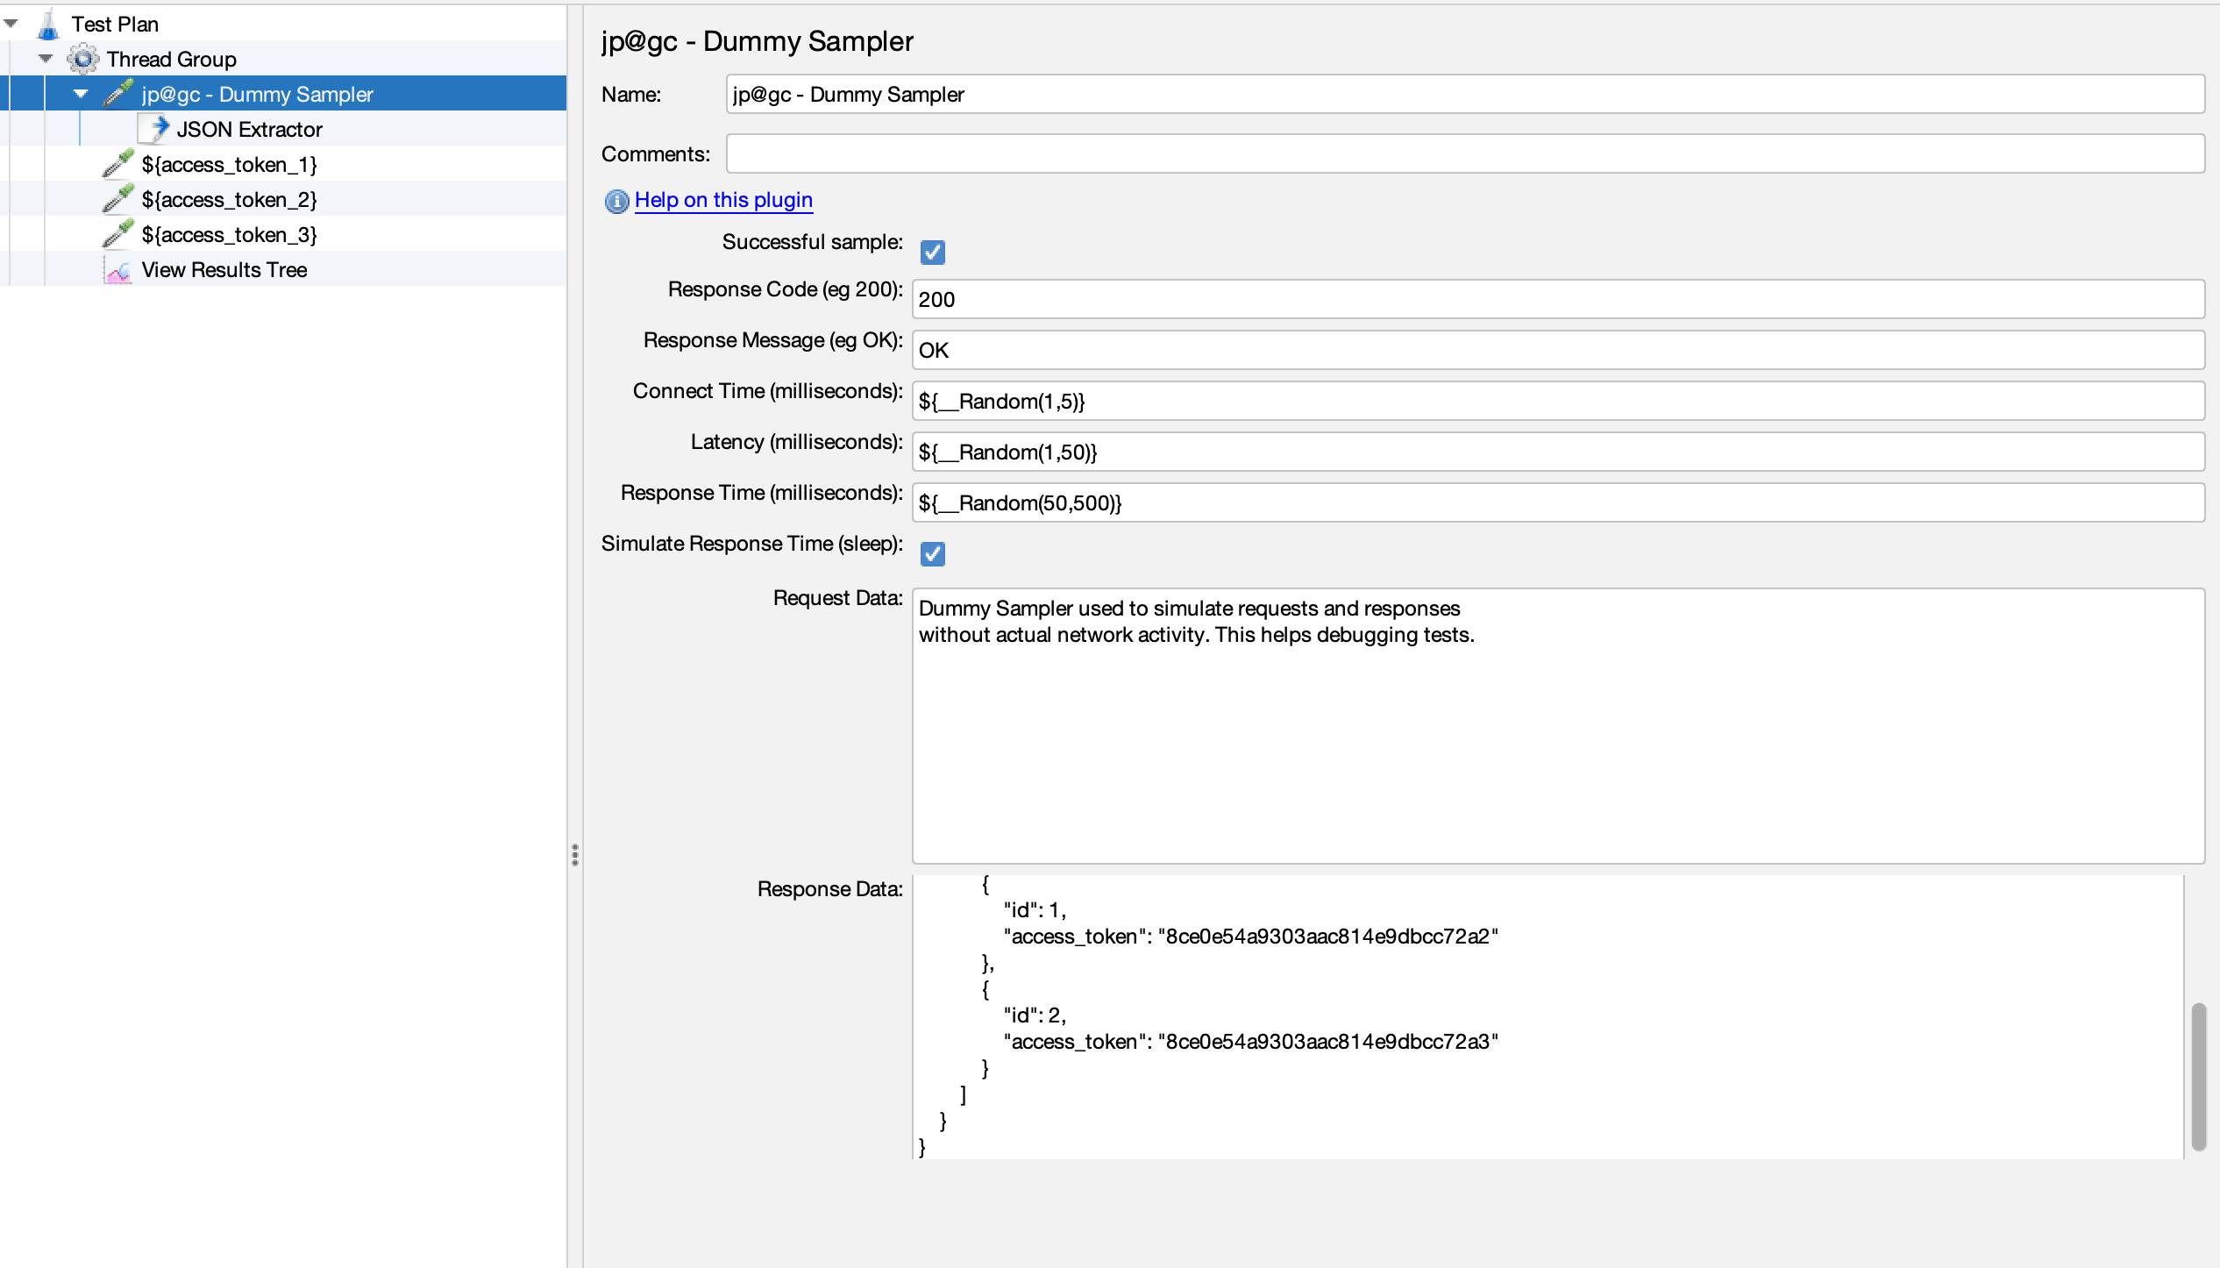Screen dimensions: 2220x1268
Task: Collapse the Thread Group node
Action: click(x=46, y=60)
